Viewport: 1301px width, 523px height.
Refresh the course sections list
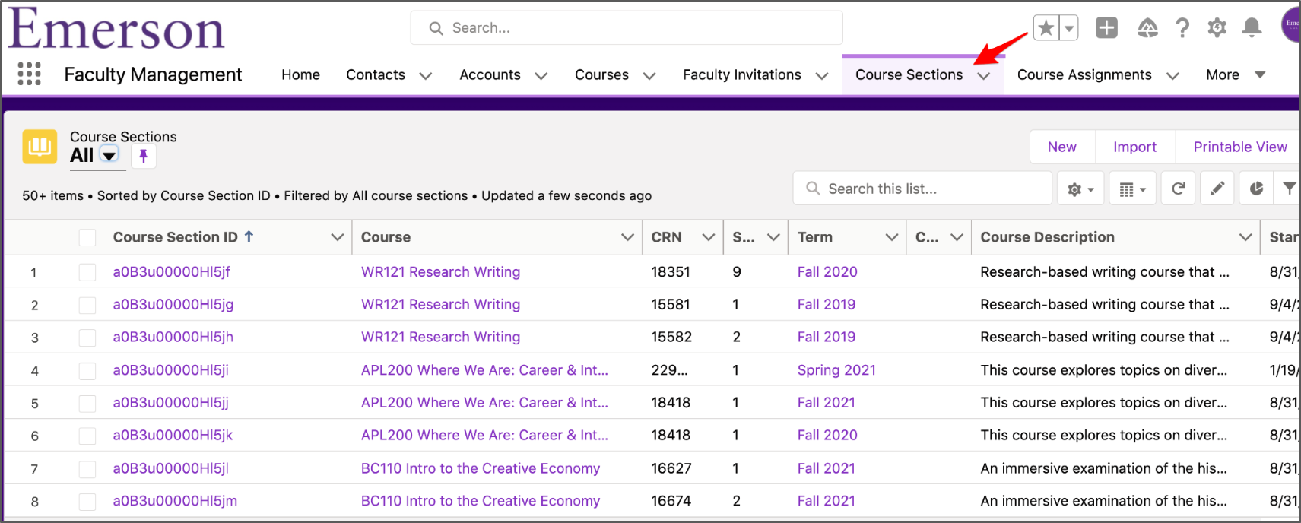[1178, 189]
